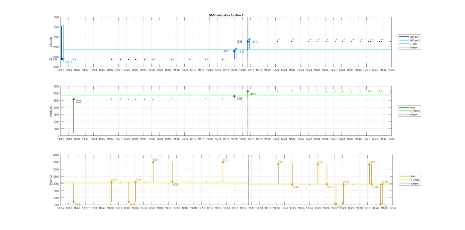Click the '-5.0' VBD data label
Viewport: 465px width, 230px height.
click(239, 42)
